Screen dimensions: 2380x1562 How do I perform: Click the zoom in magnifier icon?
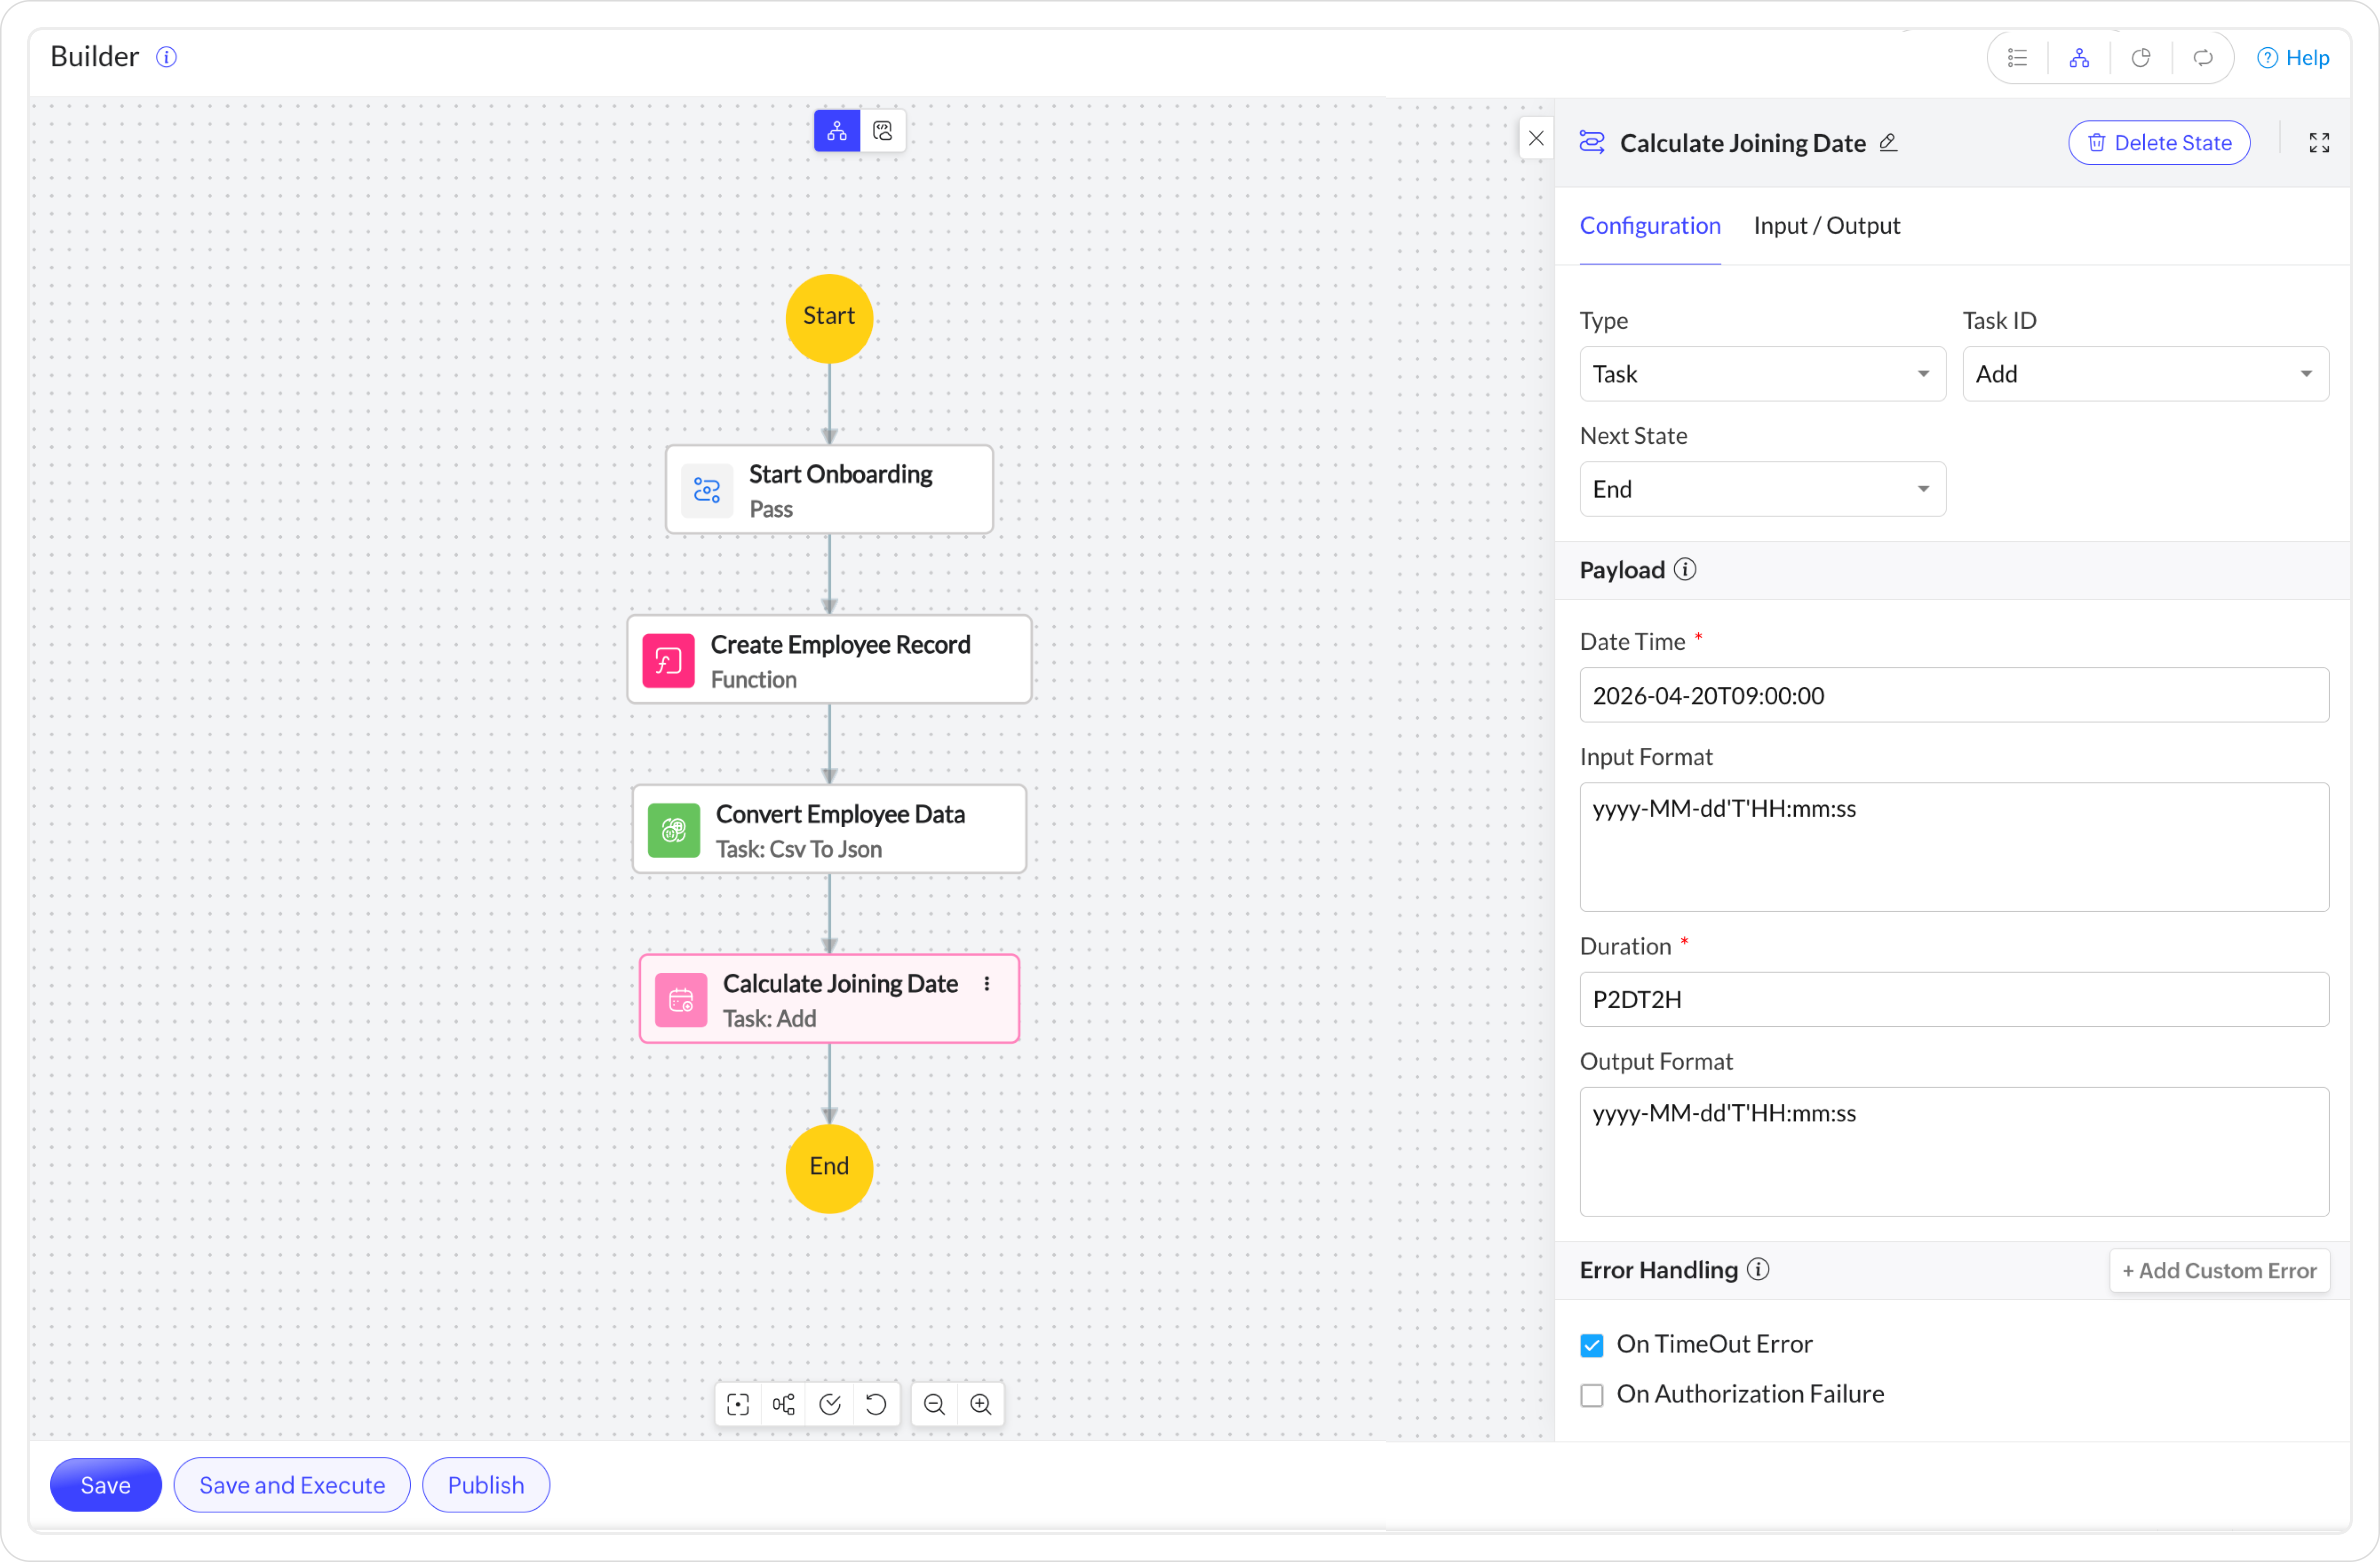coord(980,1404)
